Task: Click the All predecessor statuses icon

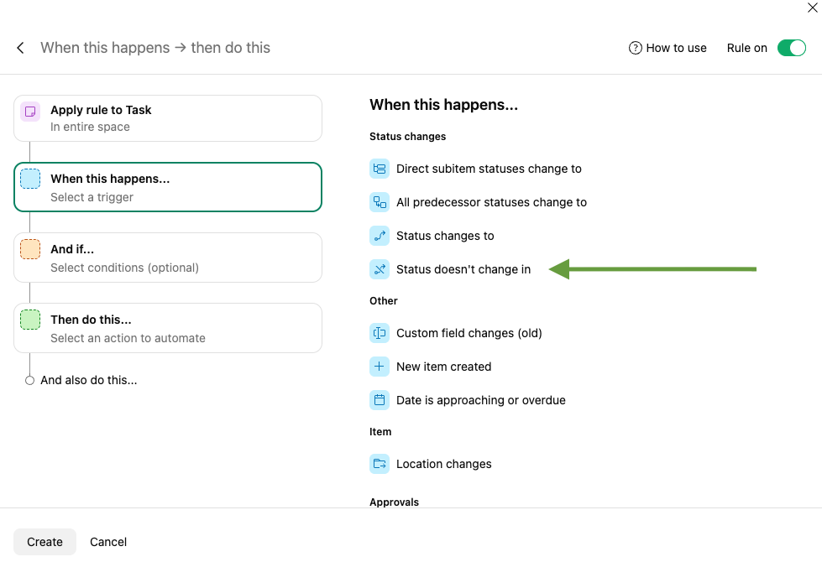Action: 380,202
